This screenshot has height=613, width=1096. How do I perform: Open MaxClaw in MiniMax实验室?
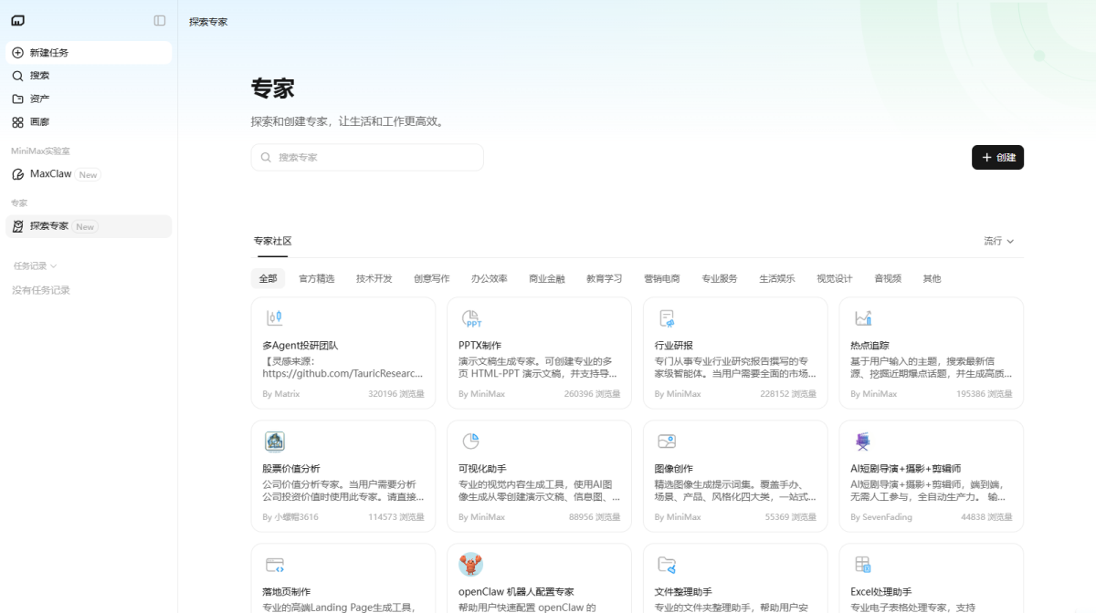(x=50, y=174)
